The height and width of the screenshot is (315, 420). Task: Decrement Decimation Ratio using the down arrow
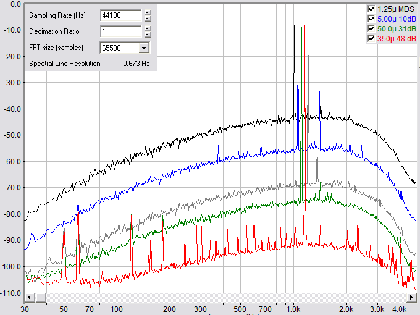147,34
